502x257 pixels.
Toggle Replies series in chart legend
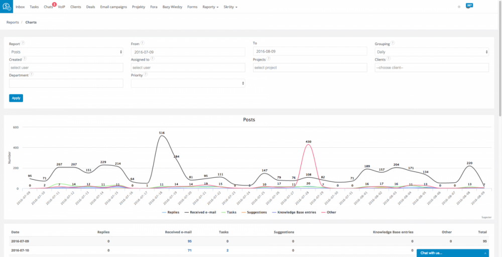[171, 212]
